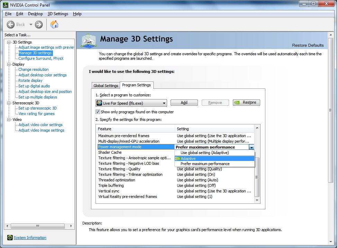This screenshot has width=337, height=248.
Task: Collapse the 3D Settings tree node
Action: pos(9,42)
